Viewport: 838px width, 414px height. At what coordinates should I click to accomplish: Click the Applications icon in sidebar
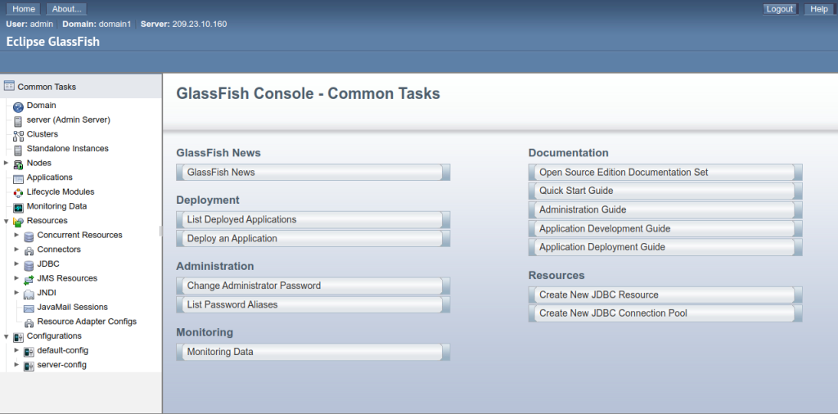click(18, 179)
